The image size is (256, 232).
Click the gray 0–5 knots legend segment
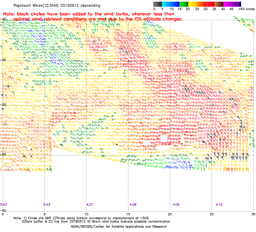pos(158,4)
